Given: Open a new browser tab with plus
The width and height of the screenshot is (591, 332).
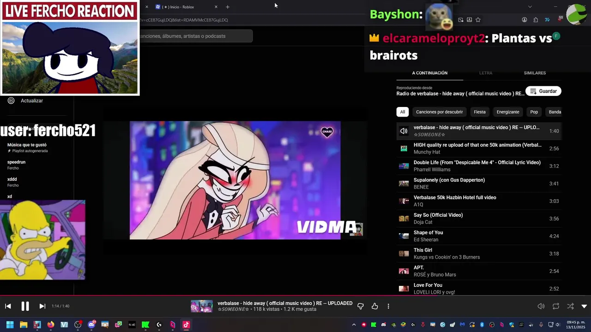Looking at the screenshot, I should pyautogui.click(x=227, y=7).
